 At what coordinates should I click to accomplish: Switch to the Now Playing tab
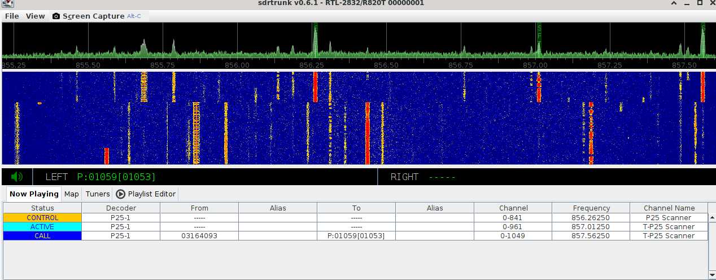(x=34, y=194)
